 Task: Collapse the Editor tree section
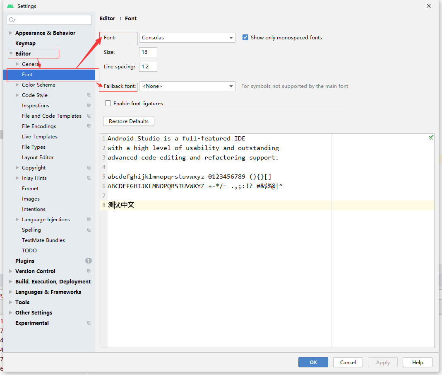click(x=11, y=53)
